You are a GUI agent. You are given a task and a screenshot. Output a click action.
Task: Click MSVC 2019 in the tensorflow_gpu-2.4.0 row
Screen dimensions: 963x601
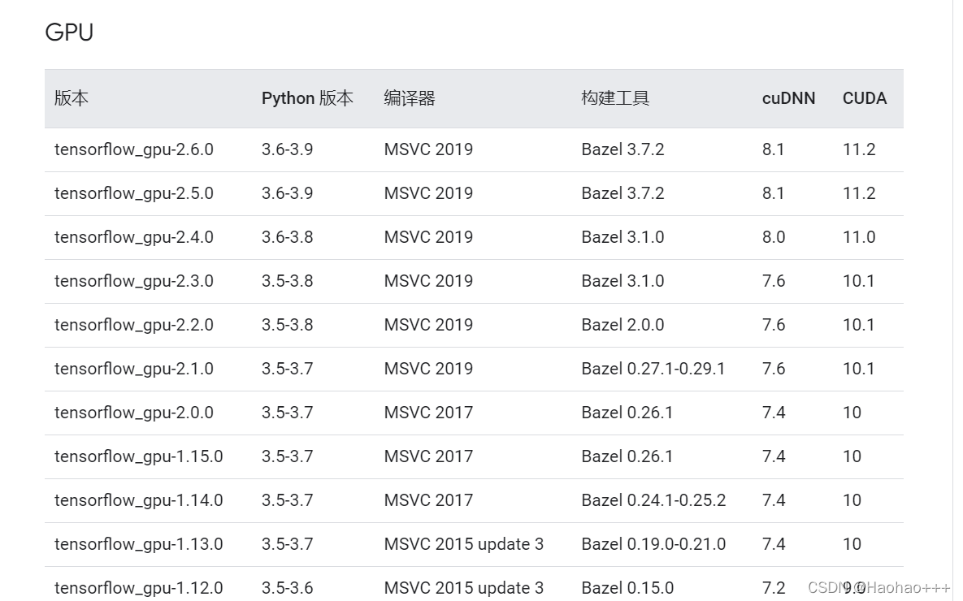coord(429,238)
